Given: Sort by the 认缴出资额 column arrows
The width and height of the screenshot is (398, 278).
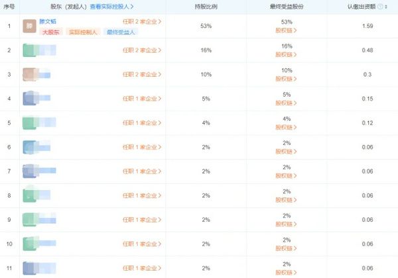Looking at the screenshot, I should click(386, 7).
